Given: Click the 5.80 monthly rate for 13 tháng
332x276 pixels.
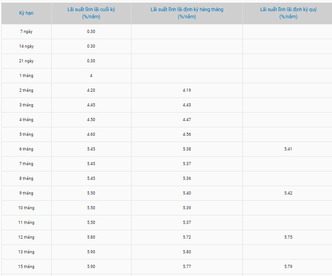Looking at the screenshot, I should coord(187,252).
